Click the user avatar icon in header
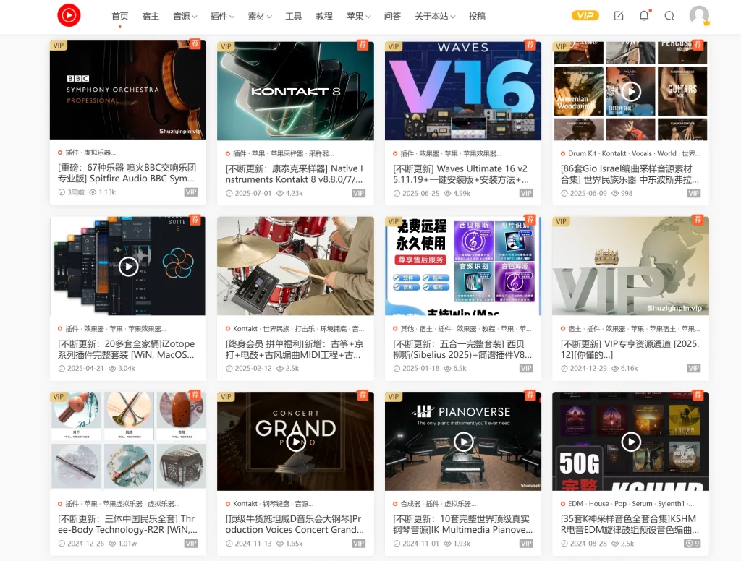 [x=698, y=15]
